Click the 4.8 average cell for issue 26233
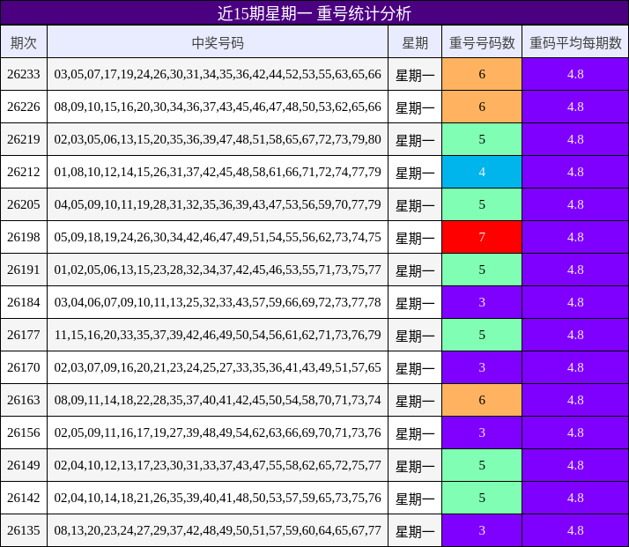 pyautogui.click(x=575, y=74)
